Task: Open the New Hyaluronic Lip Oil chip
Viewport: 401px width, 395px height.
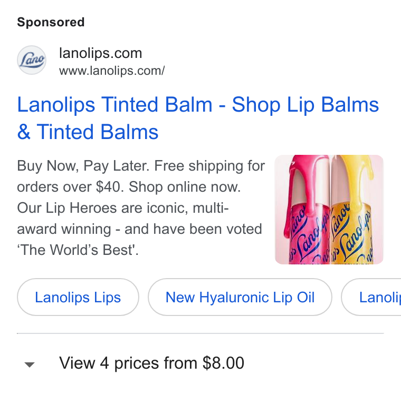Action: tap(240, 297)
